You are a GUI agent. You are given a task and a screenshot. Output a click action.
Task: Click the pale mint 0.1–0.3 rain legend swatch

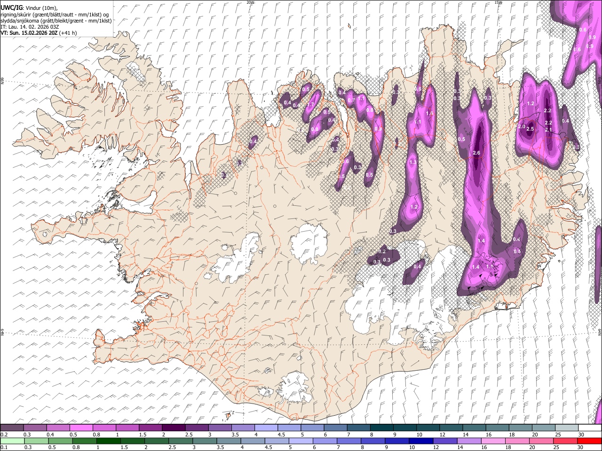point(13,441)
